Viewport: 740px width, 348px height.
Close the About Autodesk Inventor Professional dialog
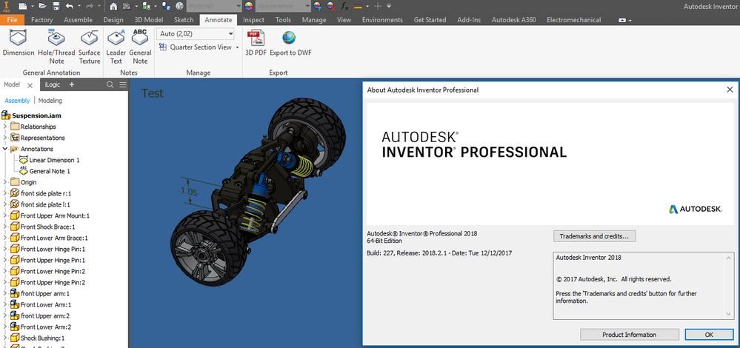[730, 90]
